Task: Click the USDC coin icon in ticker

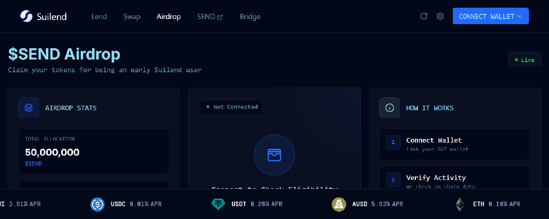Action: point(98,204)
